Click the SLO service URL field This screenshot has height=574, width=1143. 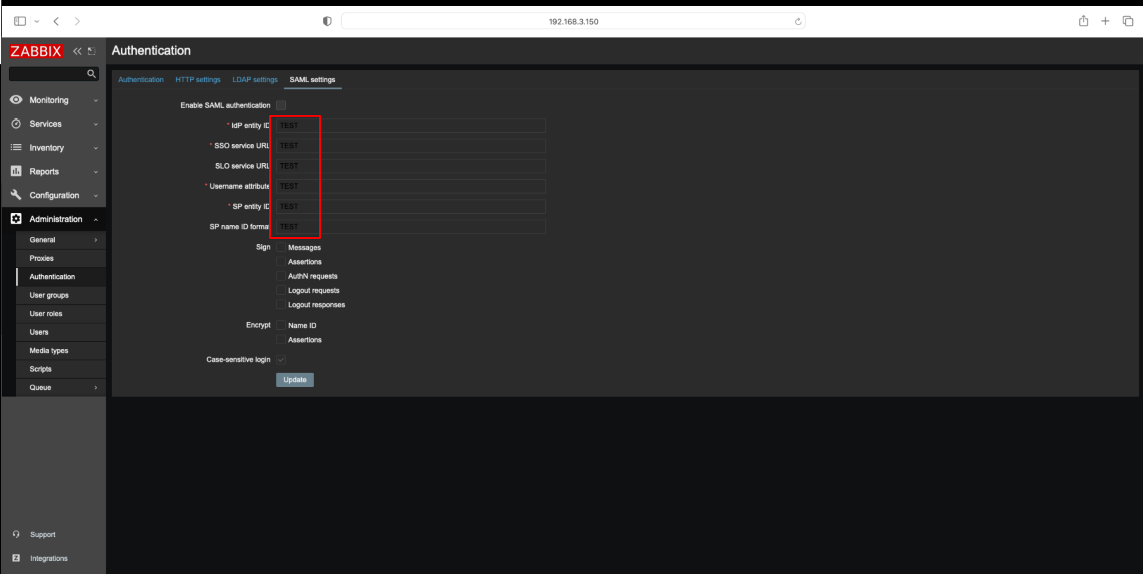point(411,166)
